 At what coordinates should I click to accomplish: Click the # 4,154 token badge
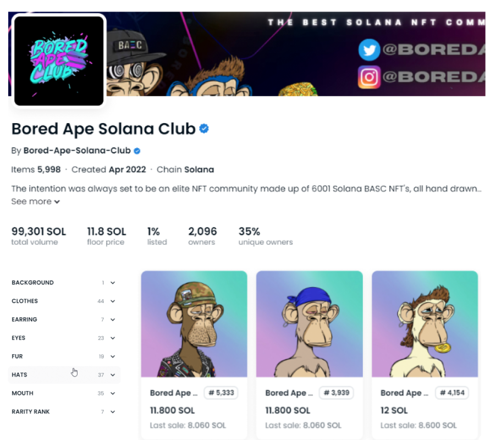(452, 393)
